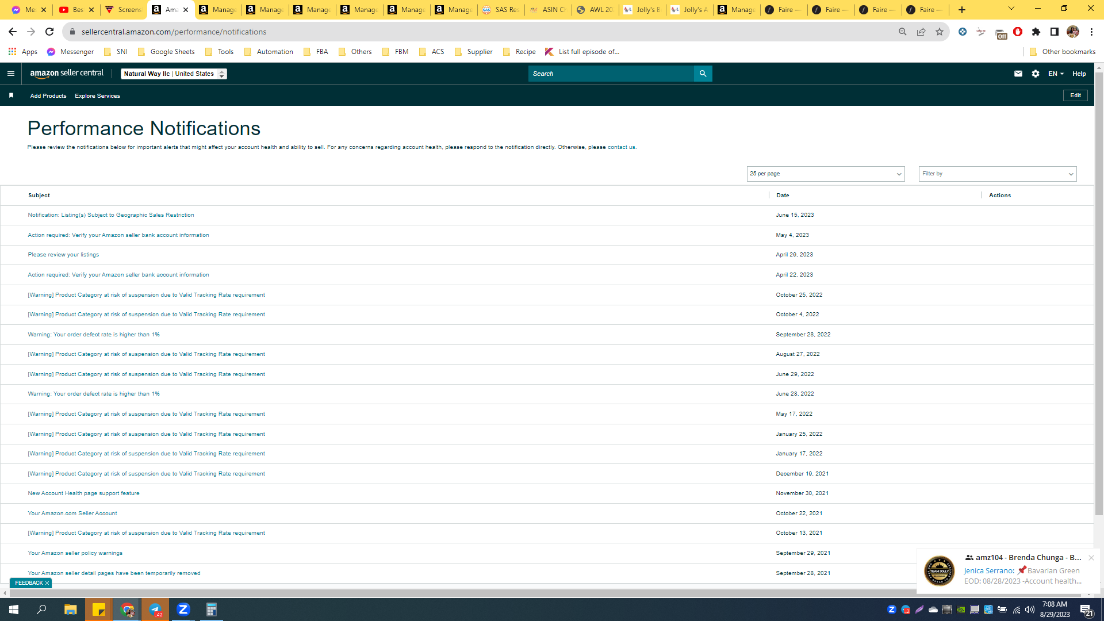Switch to the ASIN Ch browser tab
Viewport: 1104px width, 621px height.
tap(548, 10)
